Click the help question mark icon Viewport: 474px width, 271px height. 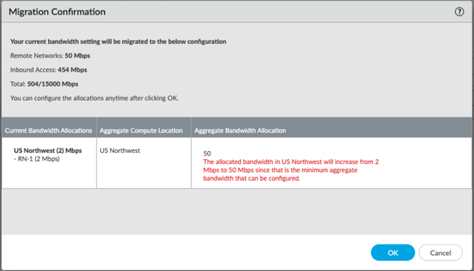(459, 12)
